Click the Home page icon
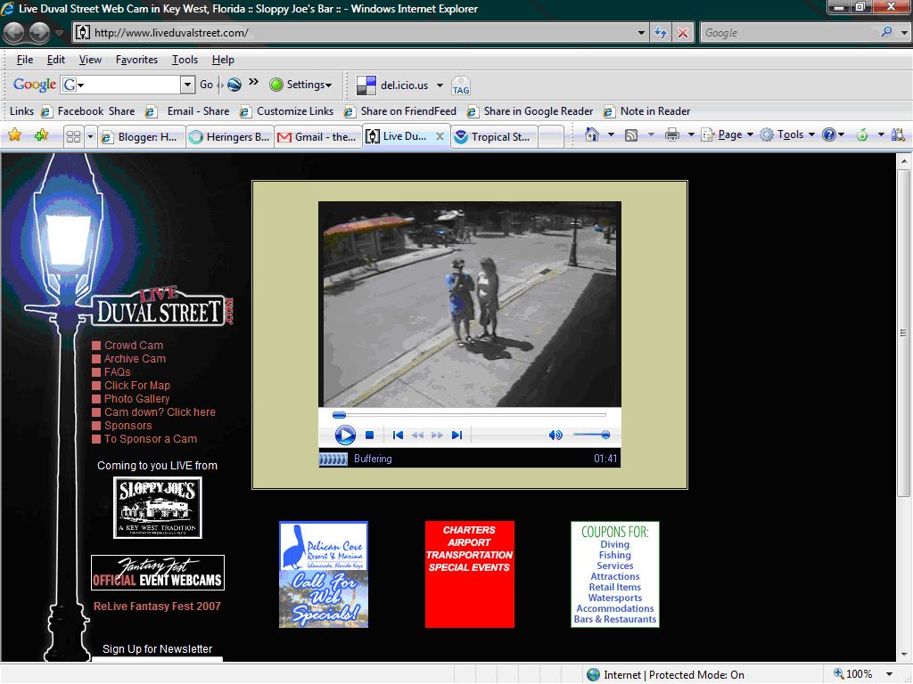The height and width of the screenshot is (684, 913). click(x=592, y=135)
